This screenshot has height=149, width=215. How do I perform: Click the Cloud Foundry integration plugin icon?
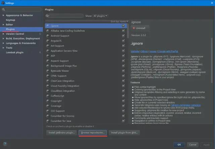[x=48, y=86]
